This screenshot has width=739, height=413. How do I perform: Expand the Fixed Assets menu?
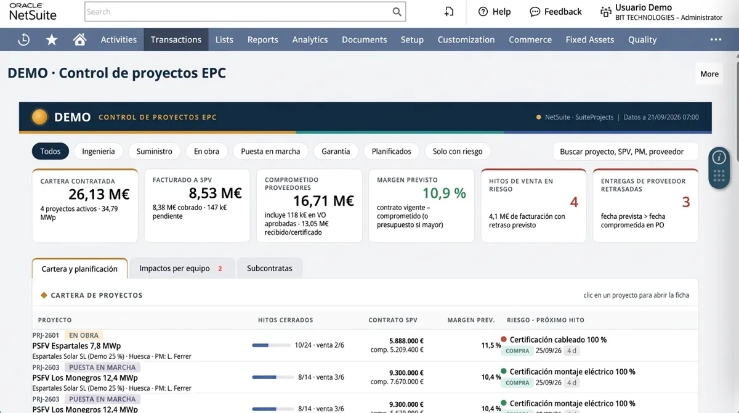(590, 39)
